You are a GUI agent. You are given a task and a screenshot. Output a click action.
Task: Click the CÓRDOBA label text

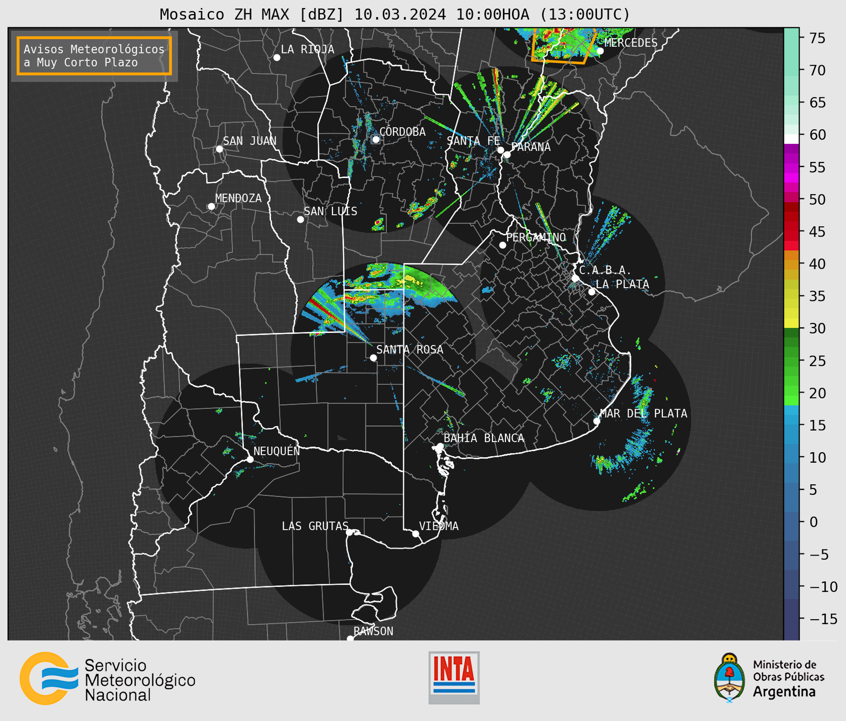pyautogui.click(x=403, y=132)
